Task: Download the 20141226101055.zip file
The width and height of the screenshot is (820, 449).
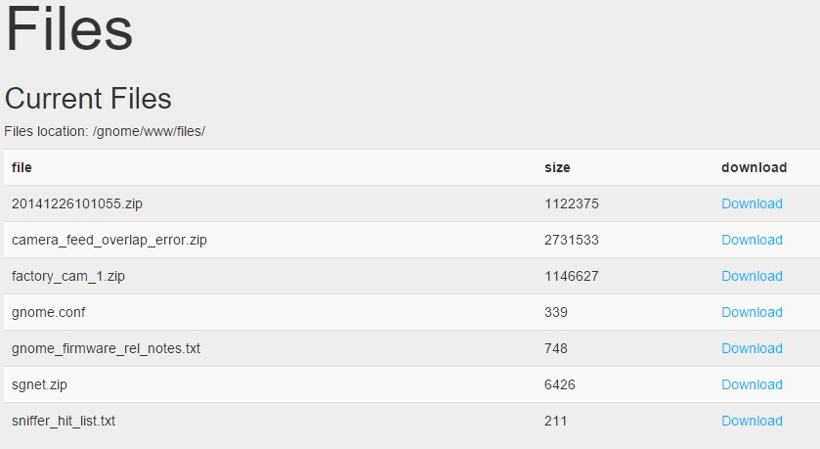Action: tap(752, 203)
